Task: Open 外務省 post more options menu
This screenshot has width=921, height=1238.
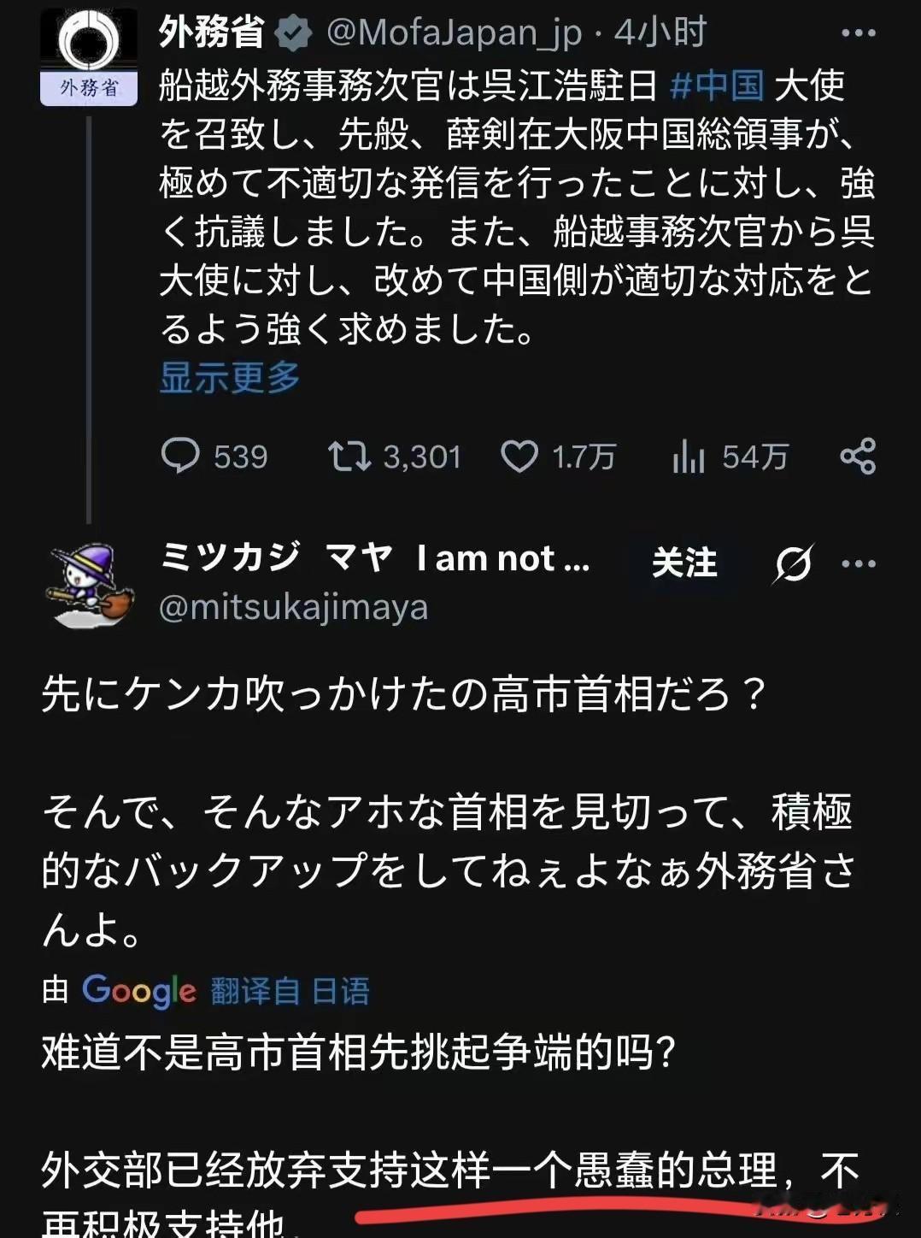Action: (x=858, y=33)
